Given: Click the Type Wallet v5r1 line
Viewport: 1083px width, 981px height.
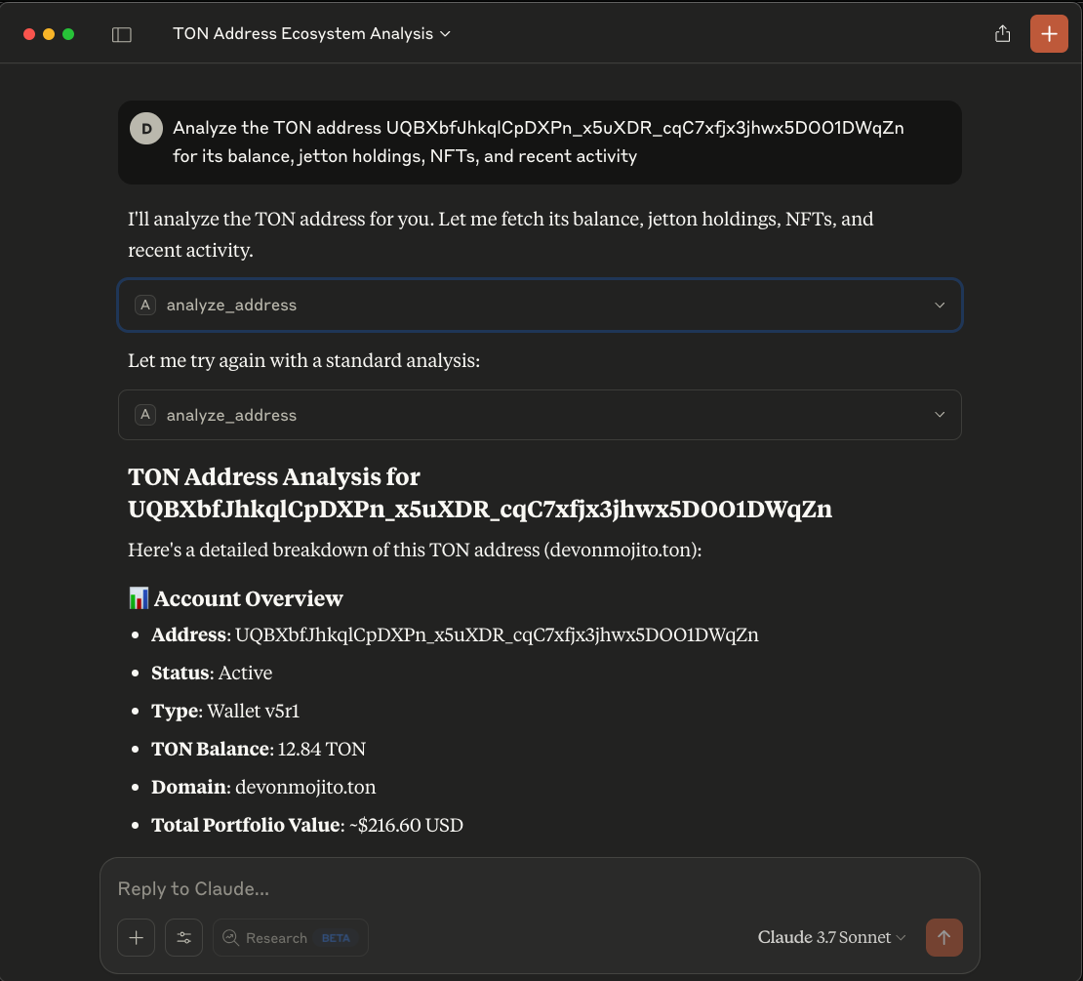Looking at the screenshot, I should 225,711.
